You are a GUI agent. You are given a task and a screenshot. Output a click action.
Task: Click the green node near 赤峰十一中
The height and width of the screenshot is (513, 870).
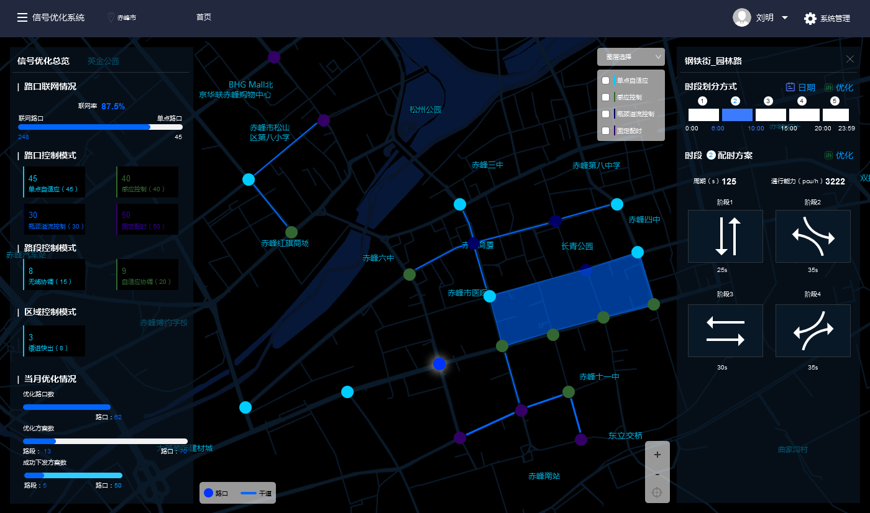point(569,391)
